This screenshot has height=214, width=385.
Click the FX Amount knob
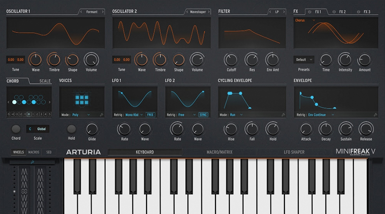click(x=365, y=60)
